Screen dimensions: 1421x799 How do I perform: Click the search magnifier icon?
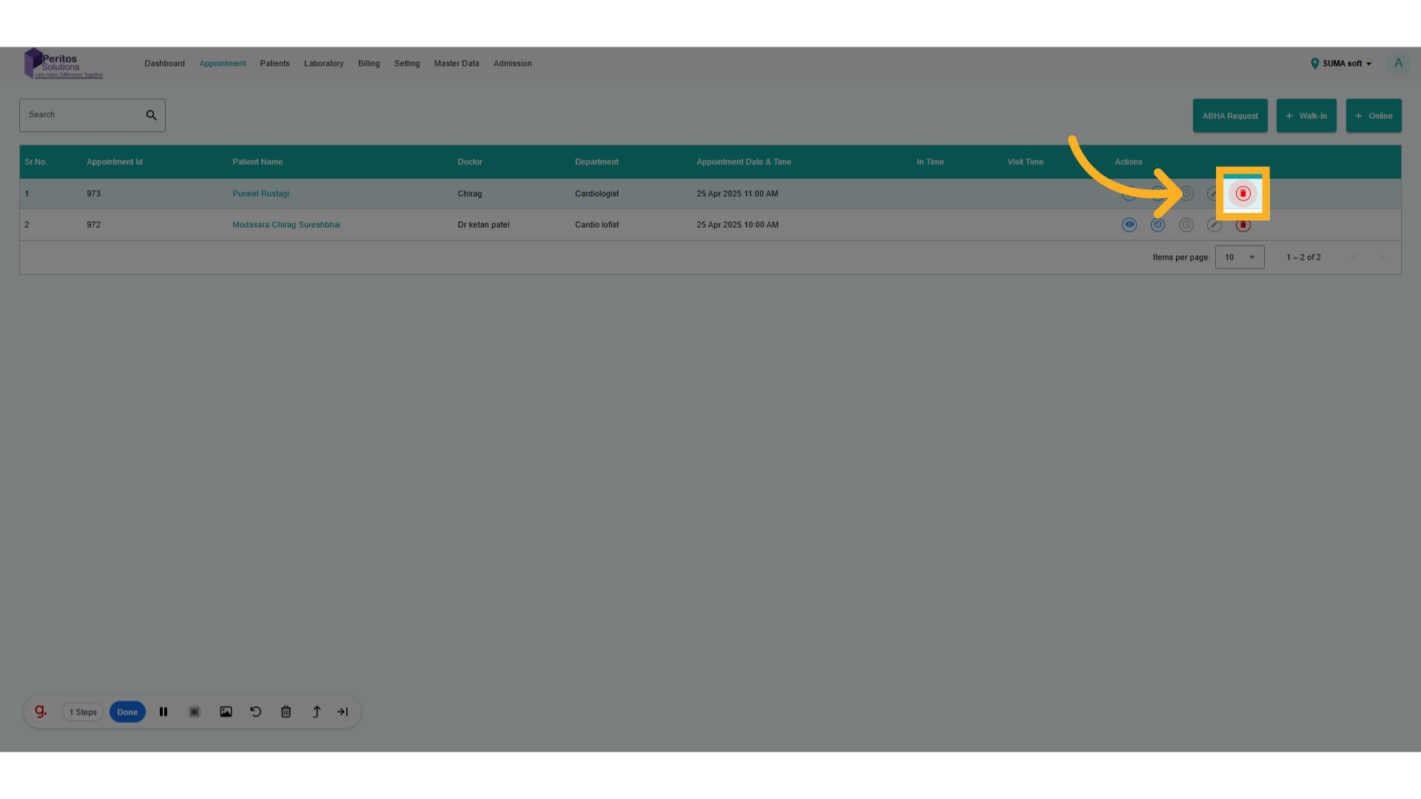[151, 115]
